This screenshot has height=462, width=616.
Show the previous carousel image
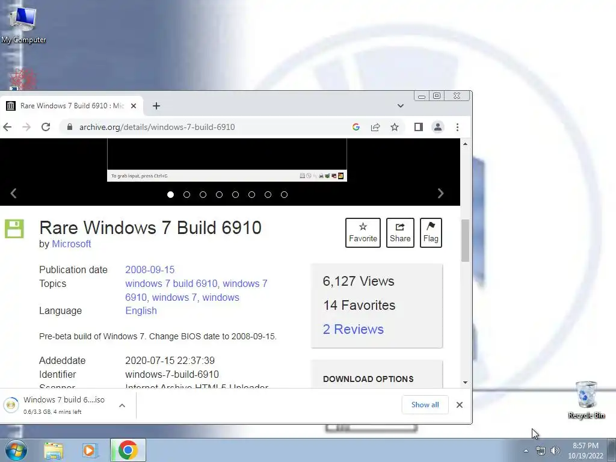tap(13, 193)
